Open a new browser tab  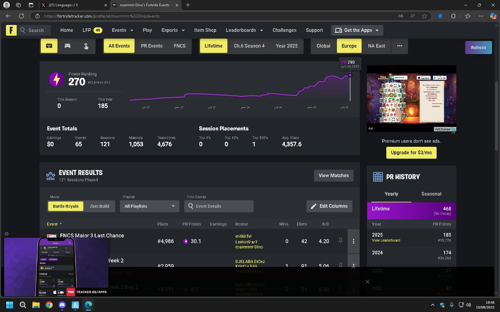188,5
